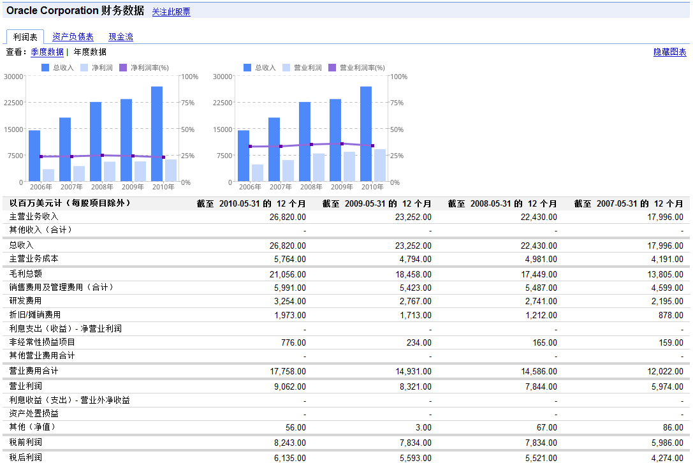Click the 7,844.00 营业利润 cell
The height and width of the screenshot is (463, 693).
coord(541,386)
